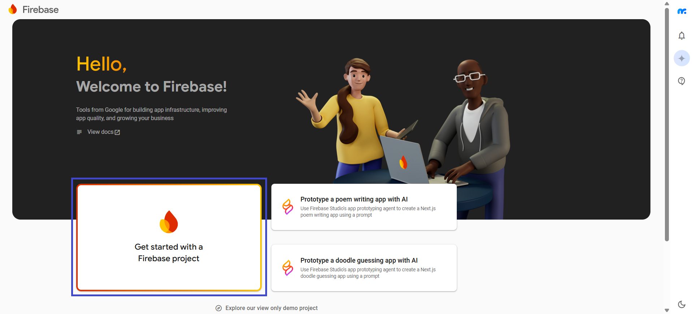This screenshot has height=314, width=692.
Task: Click the 'Tools from Google for building app infrastructure' description
Action: (x=151, y=114)
